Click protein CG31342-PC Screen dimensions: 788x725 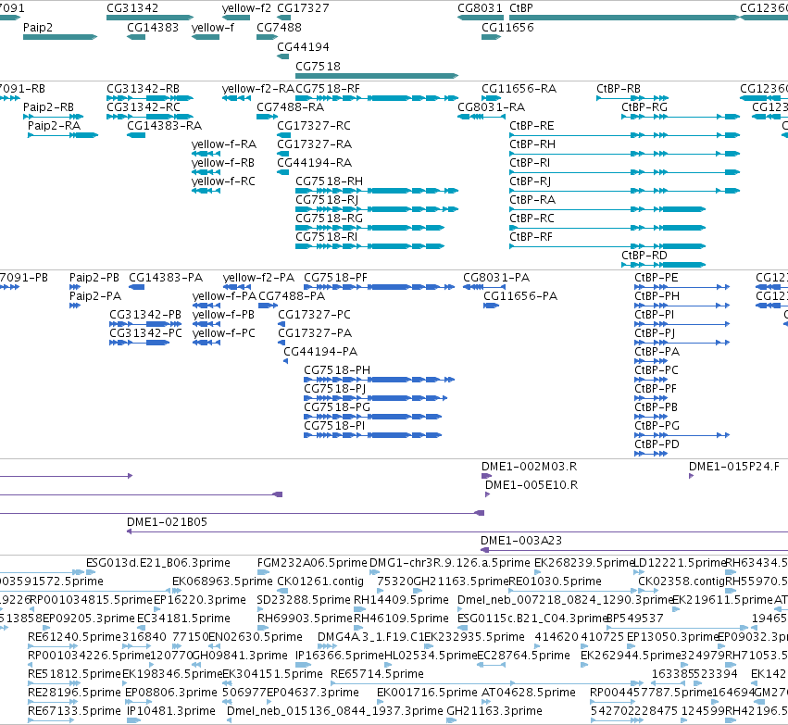click(140, 343)
